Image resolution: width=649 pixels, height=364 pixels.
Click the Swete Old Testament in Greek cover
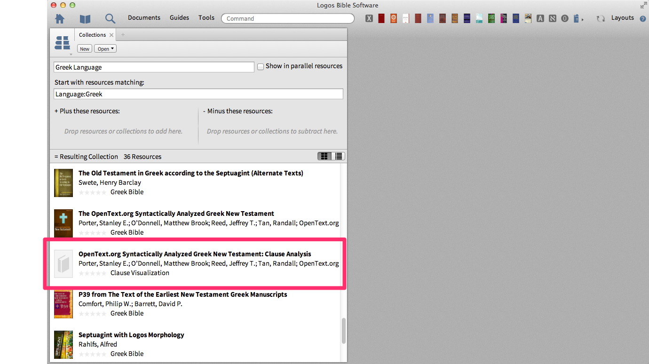point(63,183)
